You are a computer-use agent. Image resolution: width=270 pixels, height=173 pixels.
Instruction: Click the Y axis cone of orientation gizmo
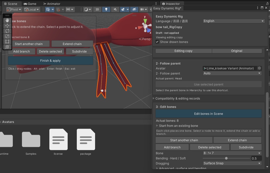[145, 21]
